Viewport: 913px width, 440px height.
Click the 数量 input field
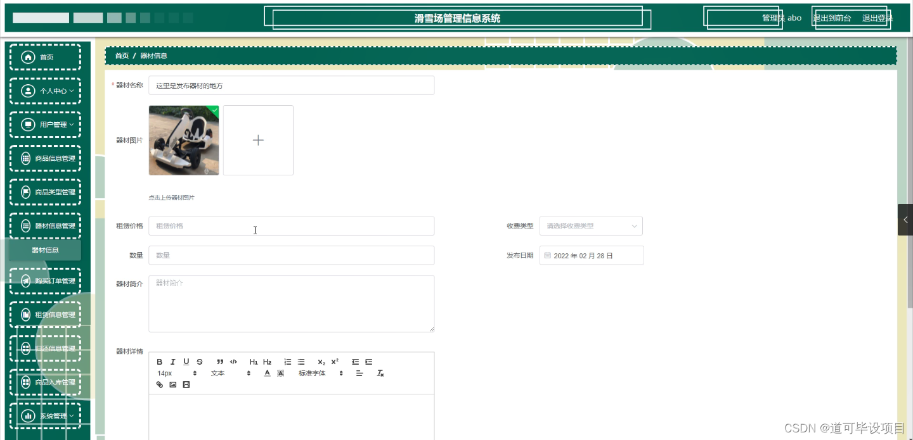click(x=292, y=255)
